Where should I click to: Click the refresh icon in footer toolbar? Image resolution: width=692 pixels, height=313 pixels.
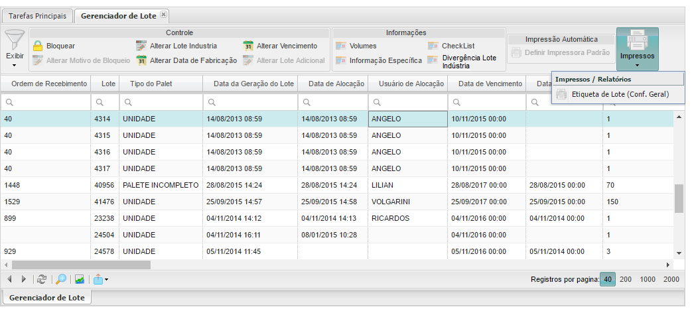click(42, 279)
